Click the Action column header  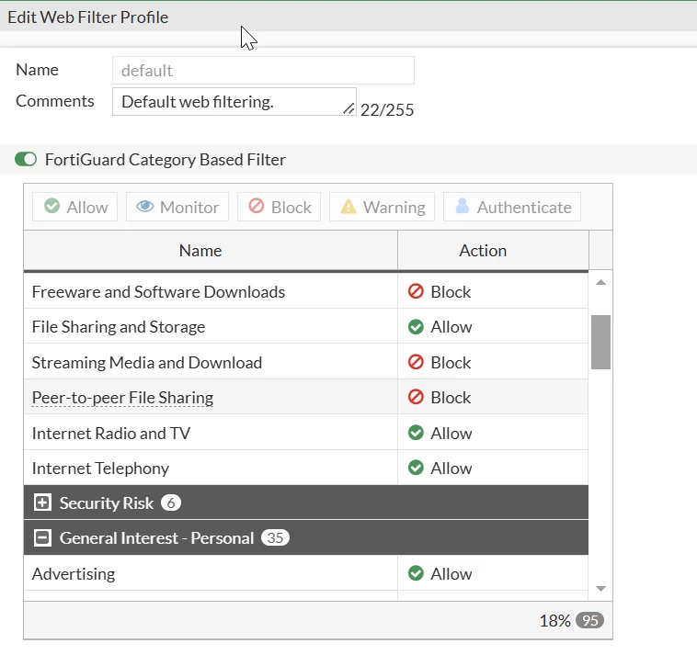[493, 251]
